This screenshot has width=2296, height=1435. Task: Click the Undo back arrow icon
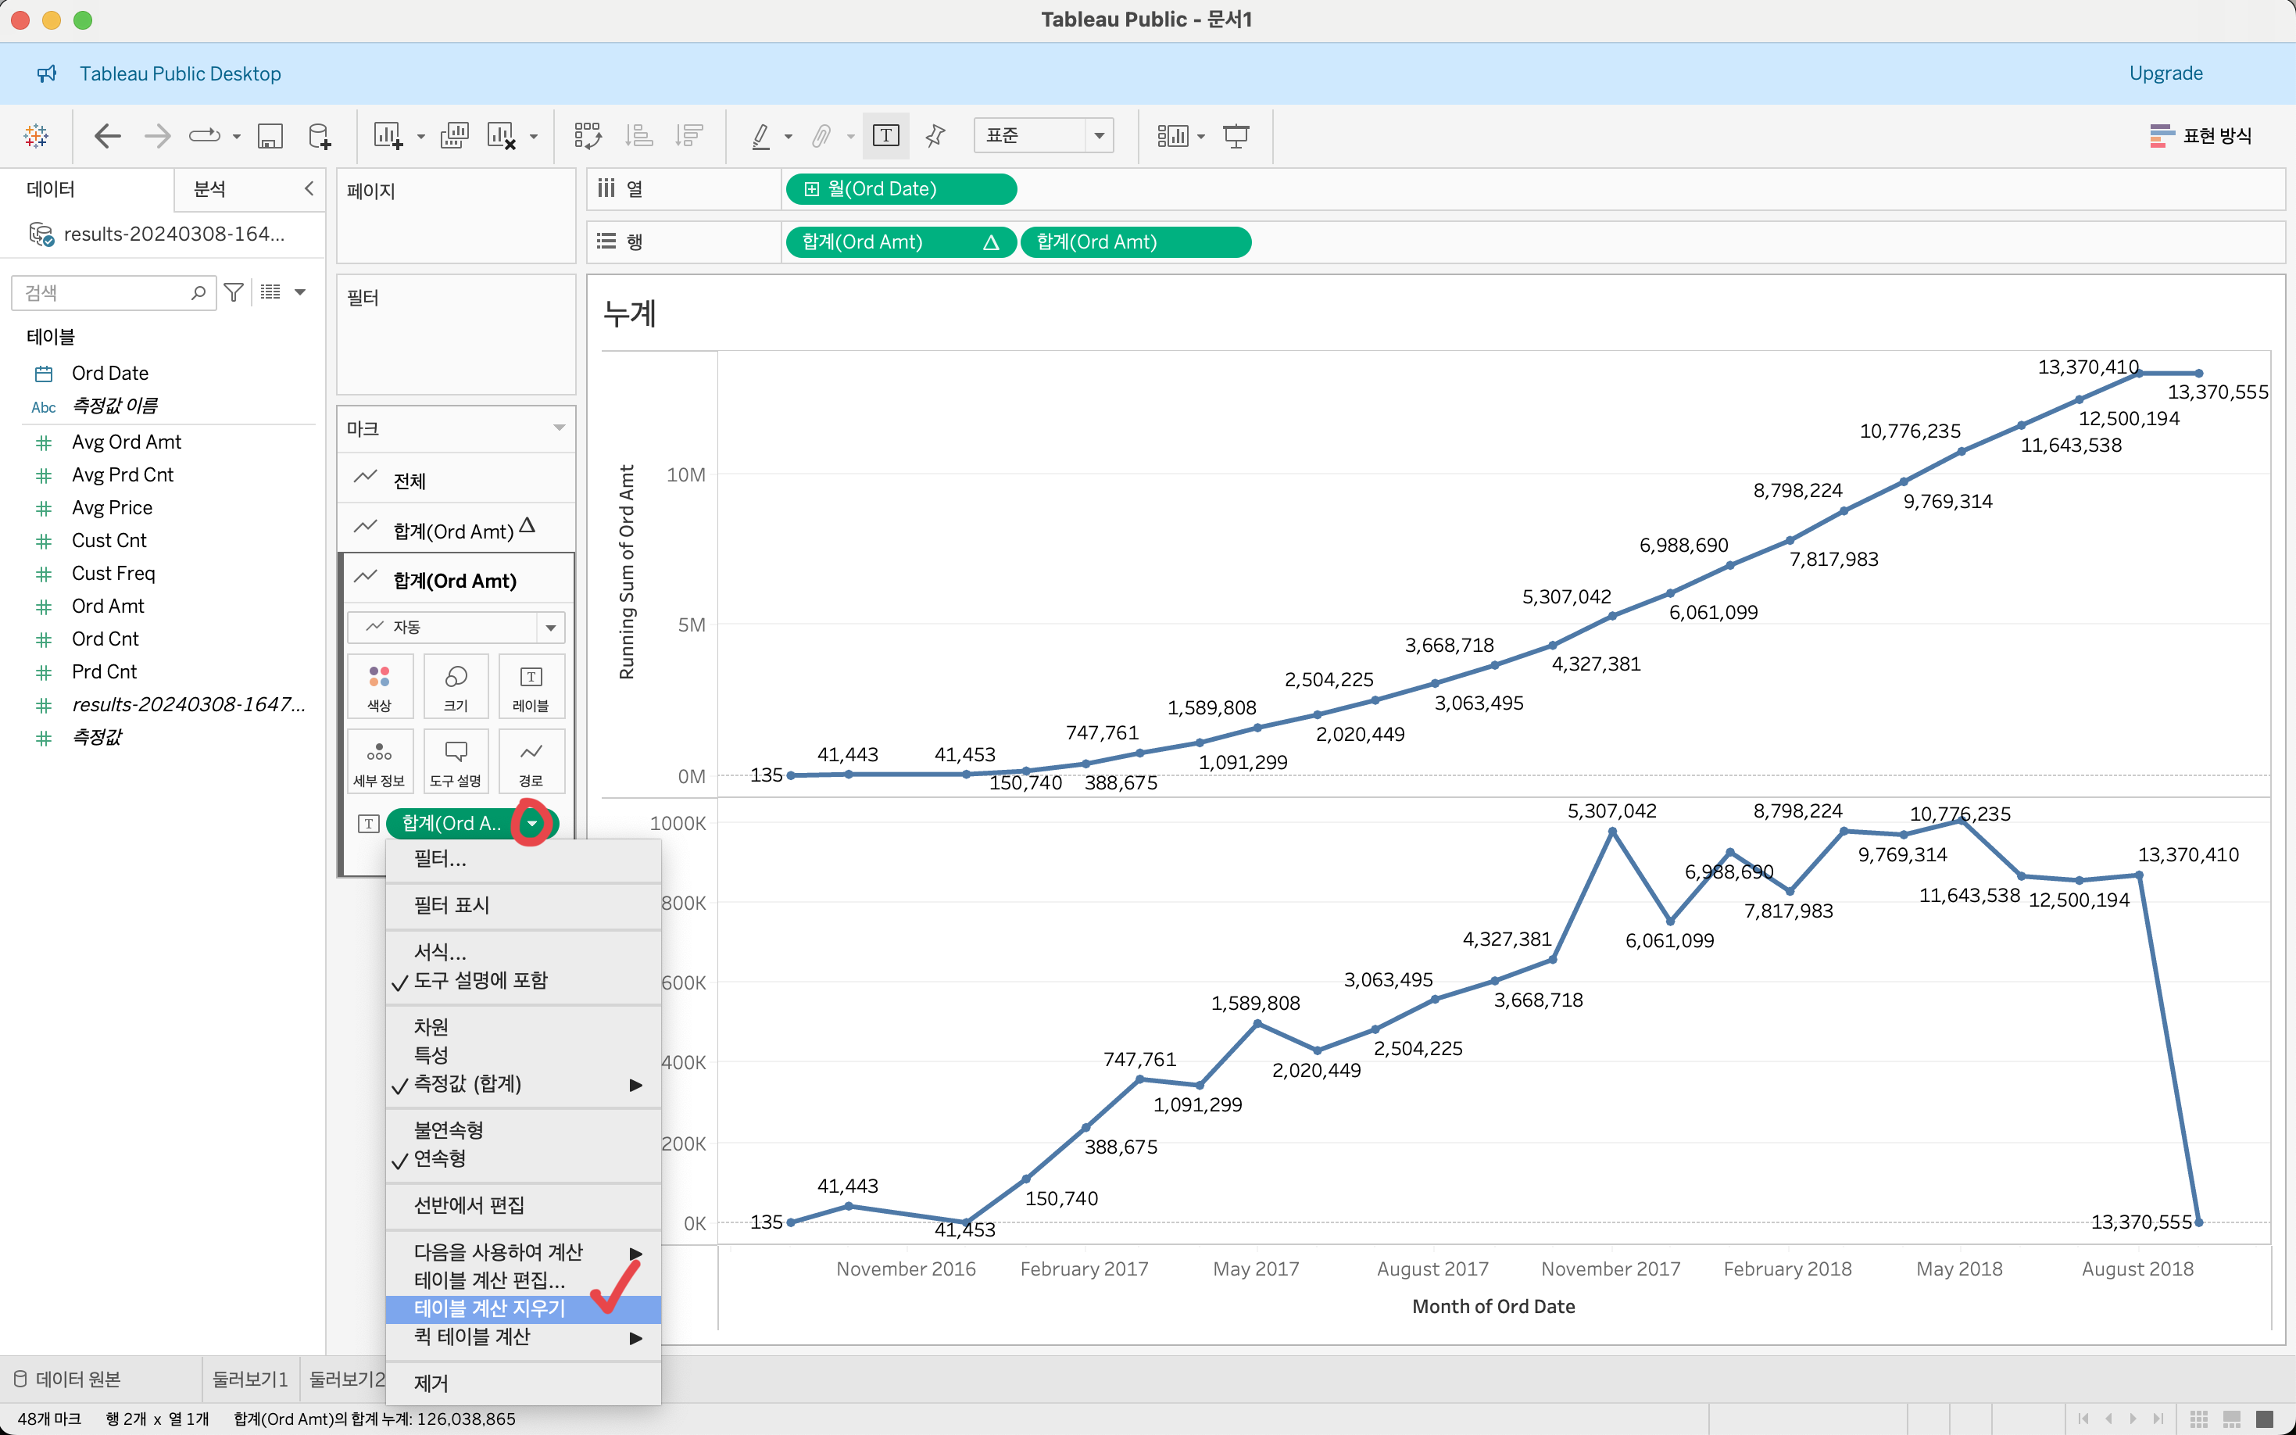(108, 136)
